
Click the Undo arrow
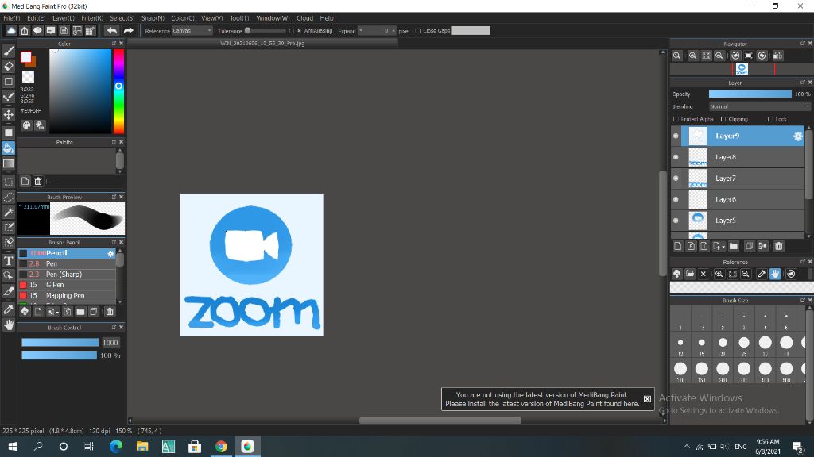point(111,31)
